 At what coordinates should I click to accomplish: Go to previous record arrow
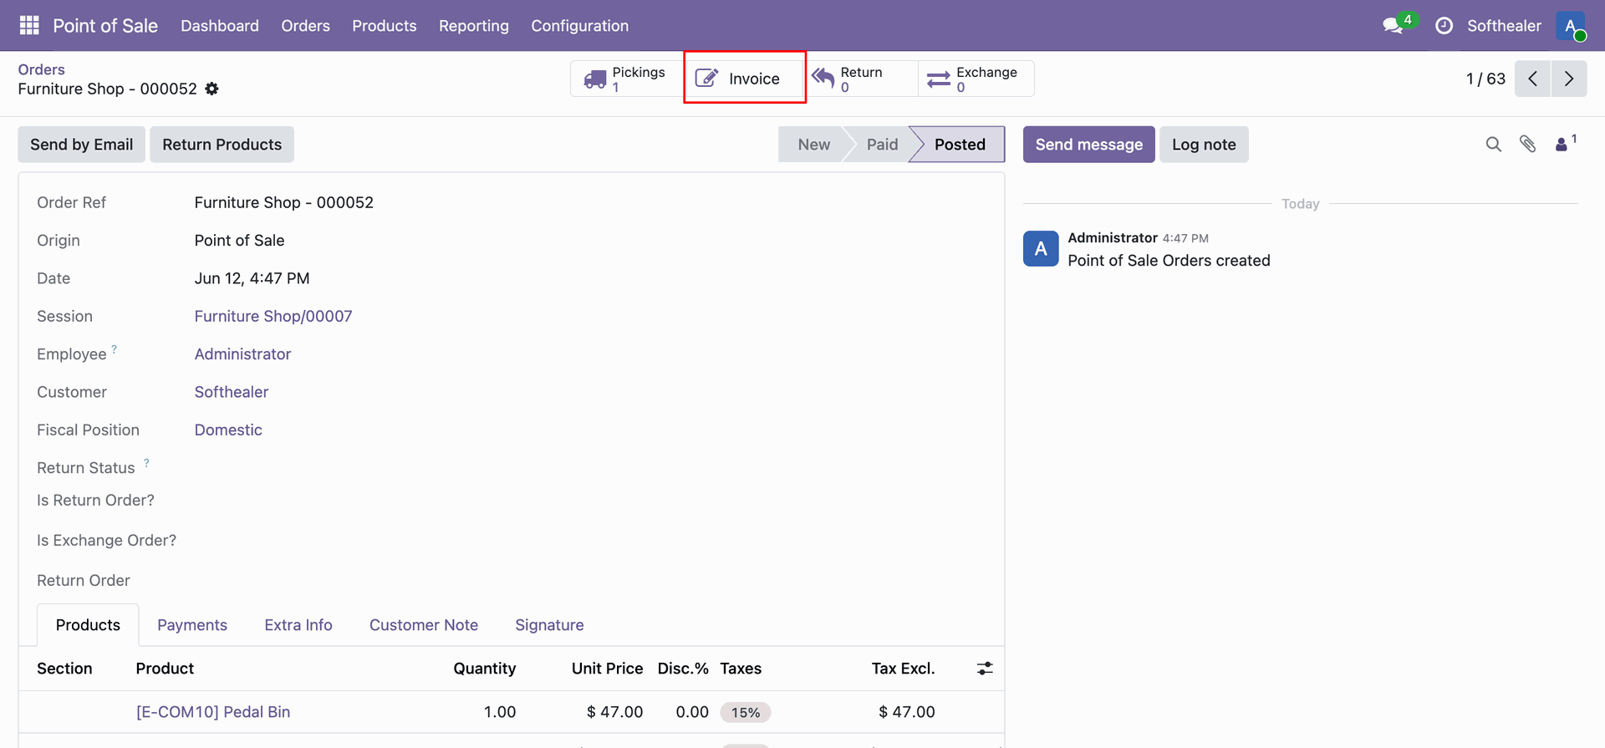(x=1532, y=79)
